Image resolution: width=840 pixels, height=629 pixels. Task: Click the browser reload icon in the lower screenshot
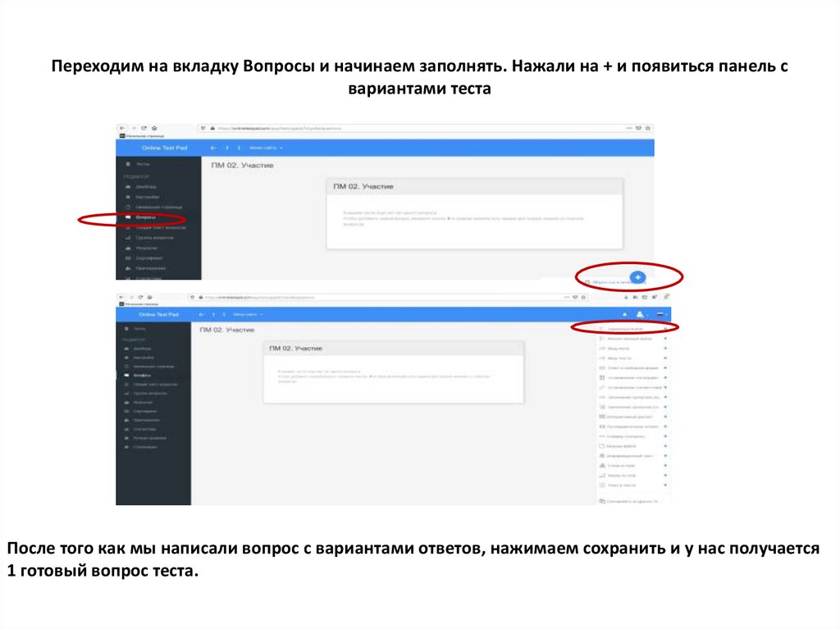coord(139,298)
